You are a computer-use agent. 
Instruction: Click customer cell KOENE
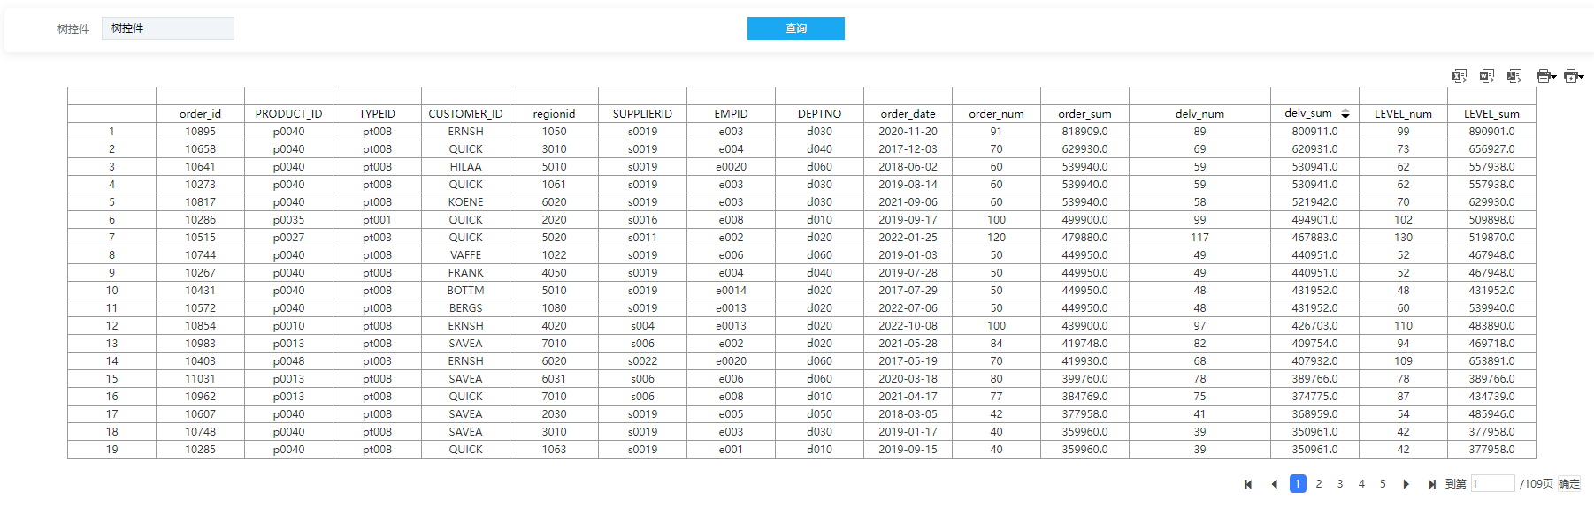[465, 202]
